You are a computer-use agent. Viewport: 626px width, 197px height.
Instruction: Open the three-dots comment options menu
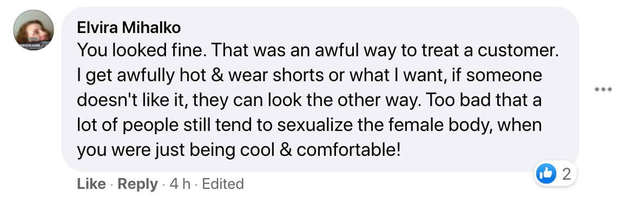603,89
